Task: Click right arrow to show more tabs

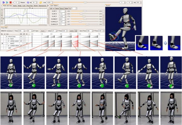Action: tap(48, 6)
